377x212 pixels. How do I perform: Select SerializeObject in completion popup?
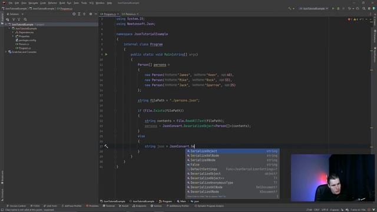pyautogui.click(x=233, y=151)
